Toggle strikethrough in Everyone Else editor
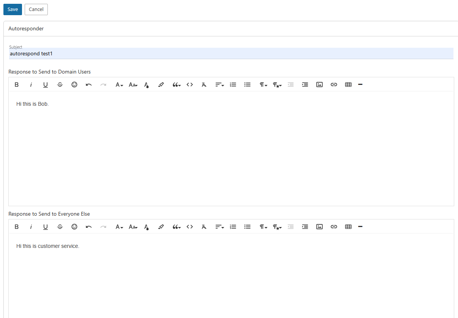This screenshot has height=318, width=458. click(x=60, y=227)
